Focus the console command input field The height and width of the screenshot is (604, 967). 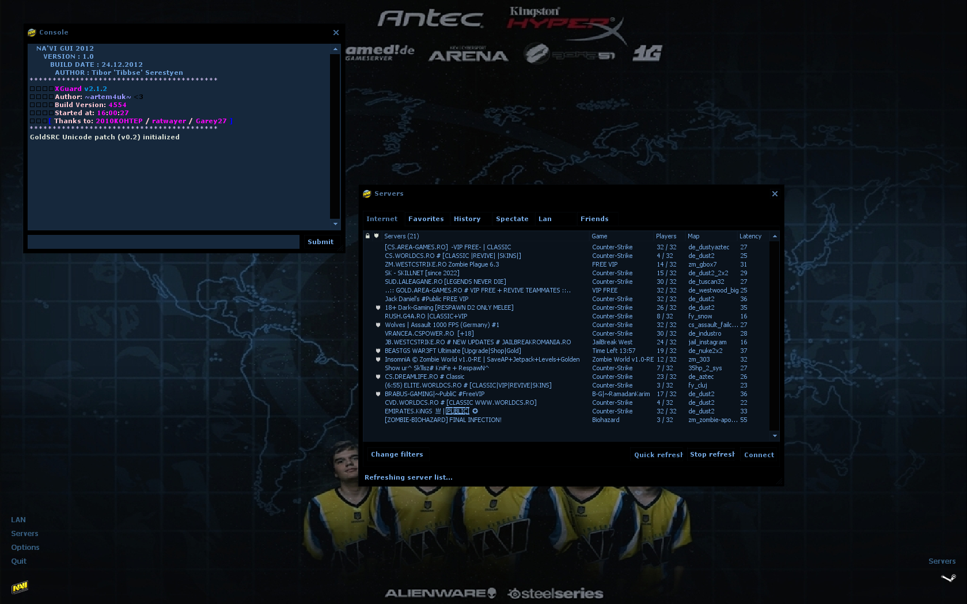pos(164,242)
